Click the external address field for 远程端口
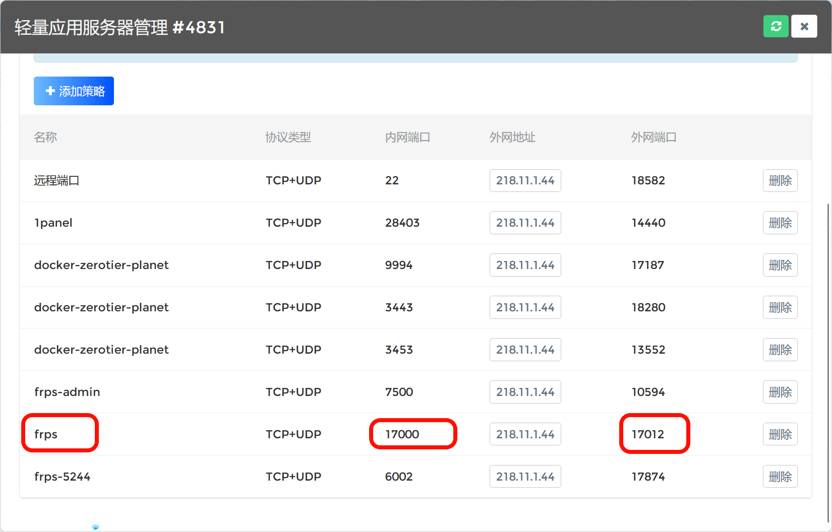Viewport: 832px width, 532px height. pos(525,181)
